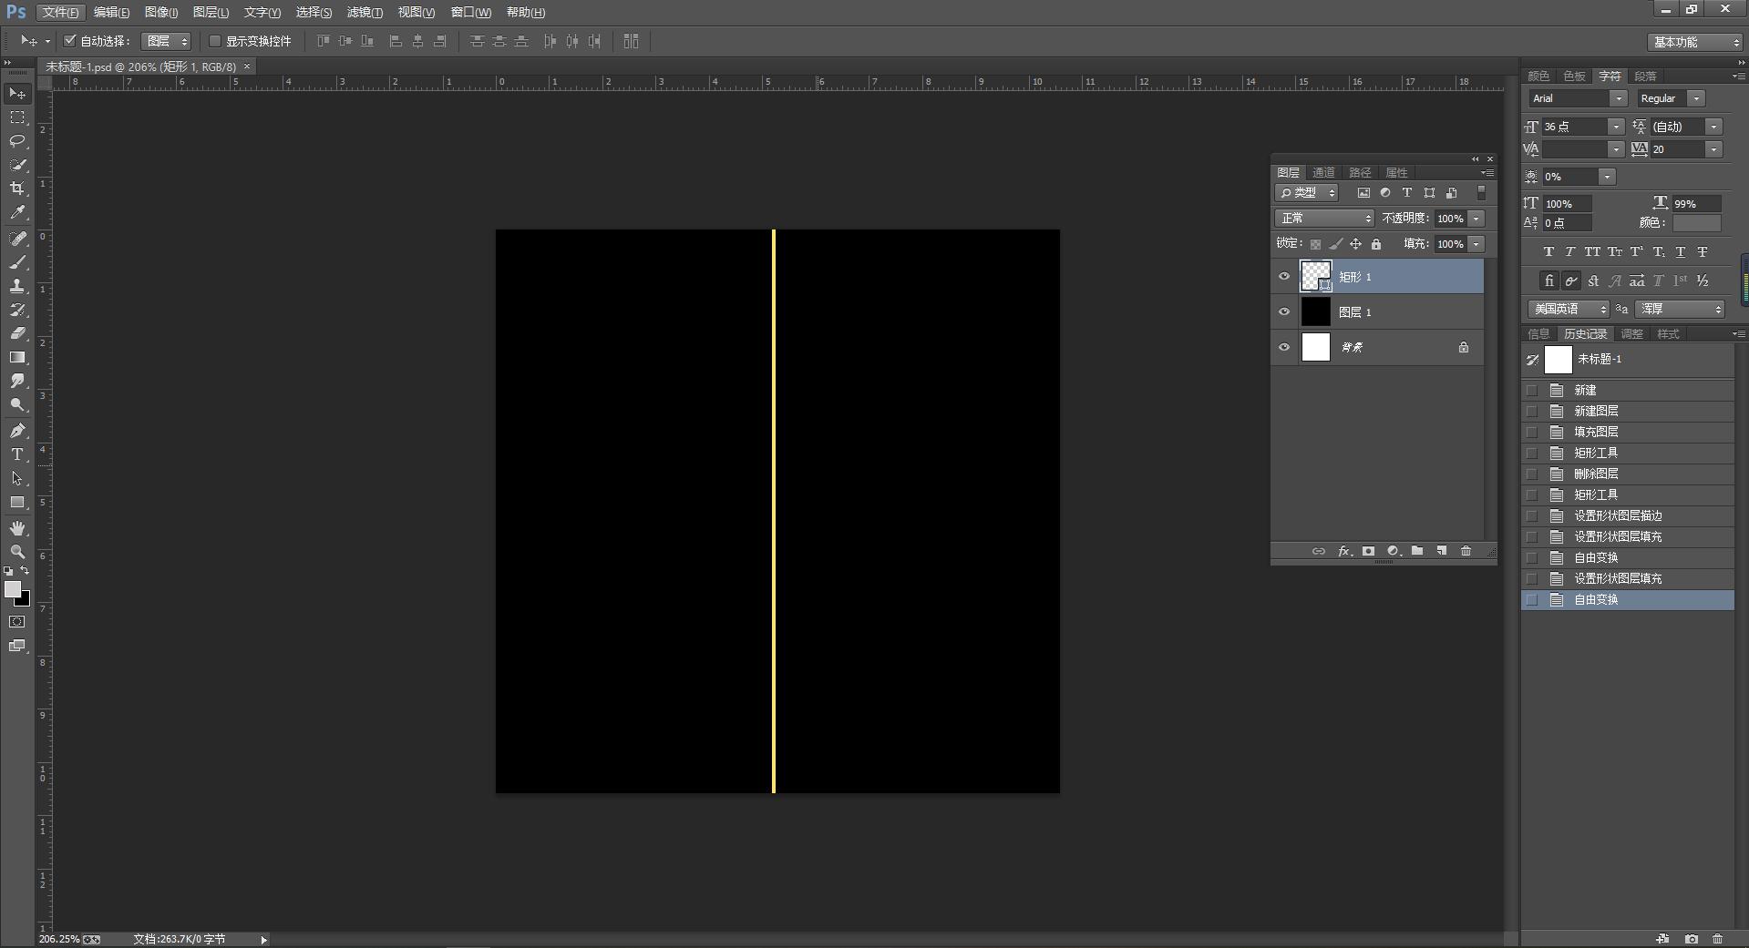Open the 滤镜 menu
Viewport: 1749px width, 948px height.
tap(365, 12)
